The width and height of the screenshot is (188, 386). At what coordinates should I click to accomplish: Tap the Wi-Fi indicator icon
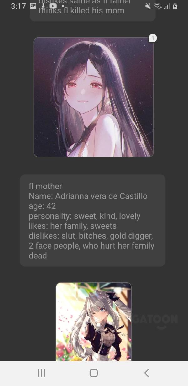tap(158, 6)
